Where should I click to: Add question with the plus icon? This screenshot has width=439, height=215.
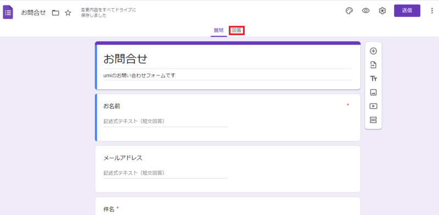click(x=374, y=51)
